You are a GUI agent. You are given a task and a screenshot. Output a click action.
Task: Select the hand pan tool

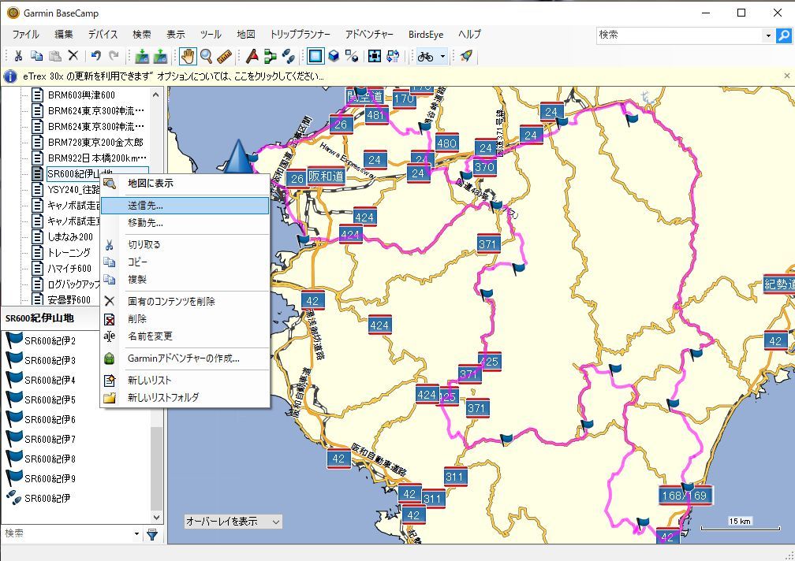[x=188, y=56]
